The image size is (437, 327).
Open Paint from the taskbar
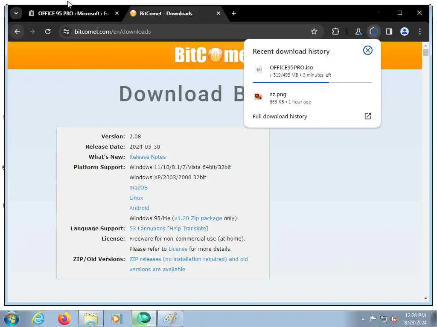[170, 318]
